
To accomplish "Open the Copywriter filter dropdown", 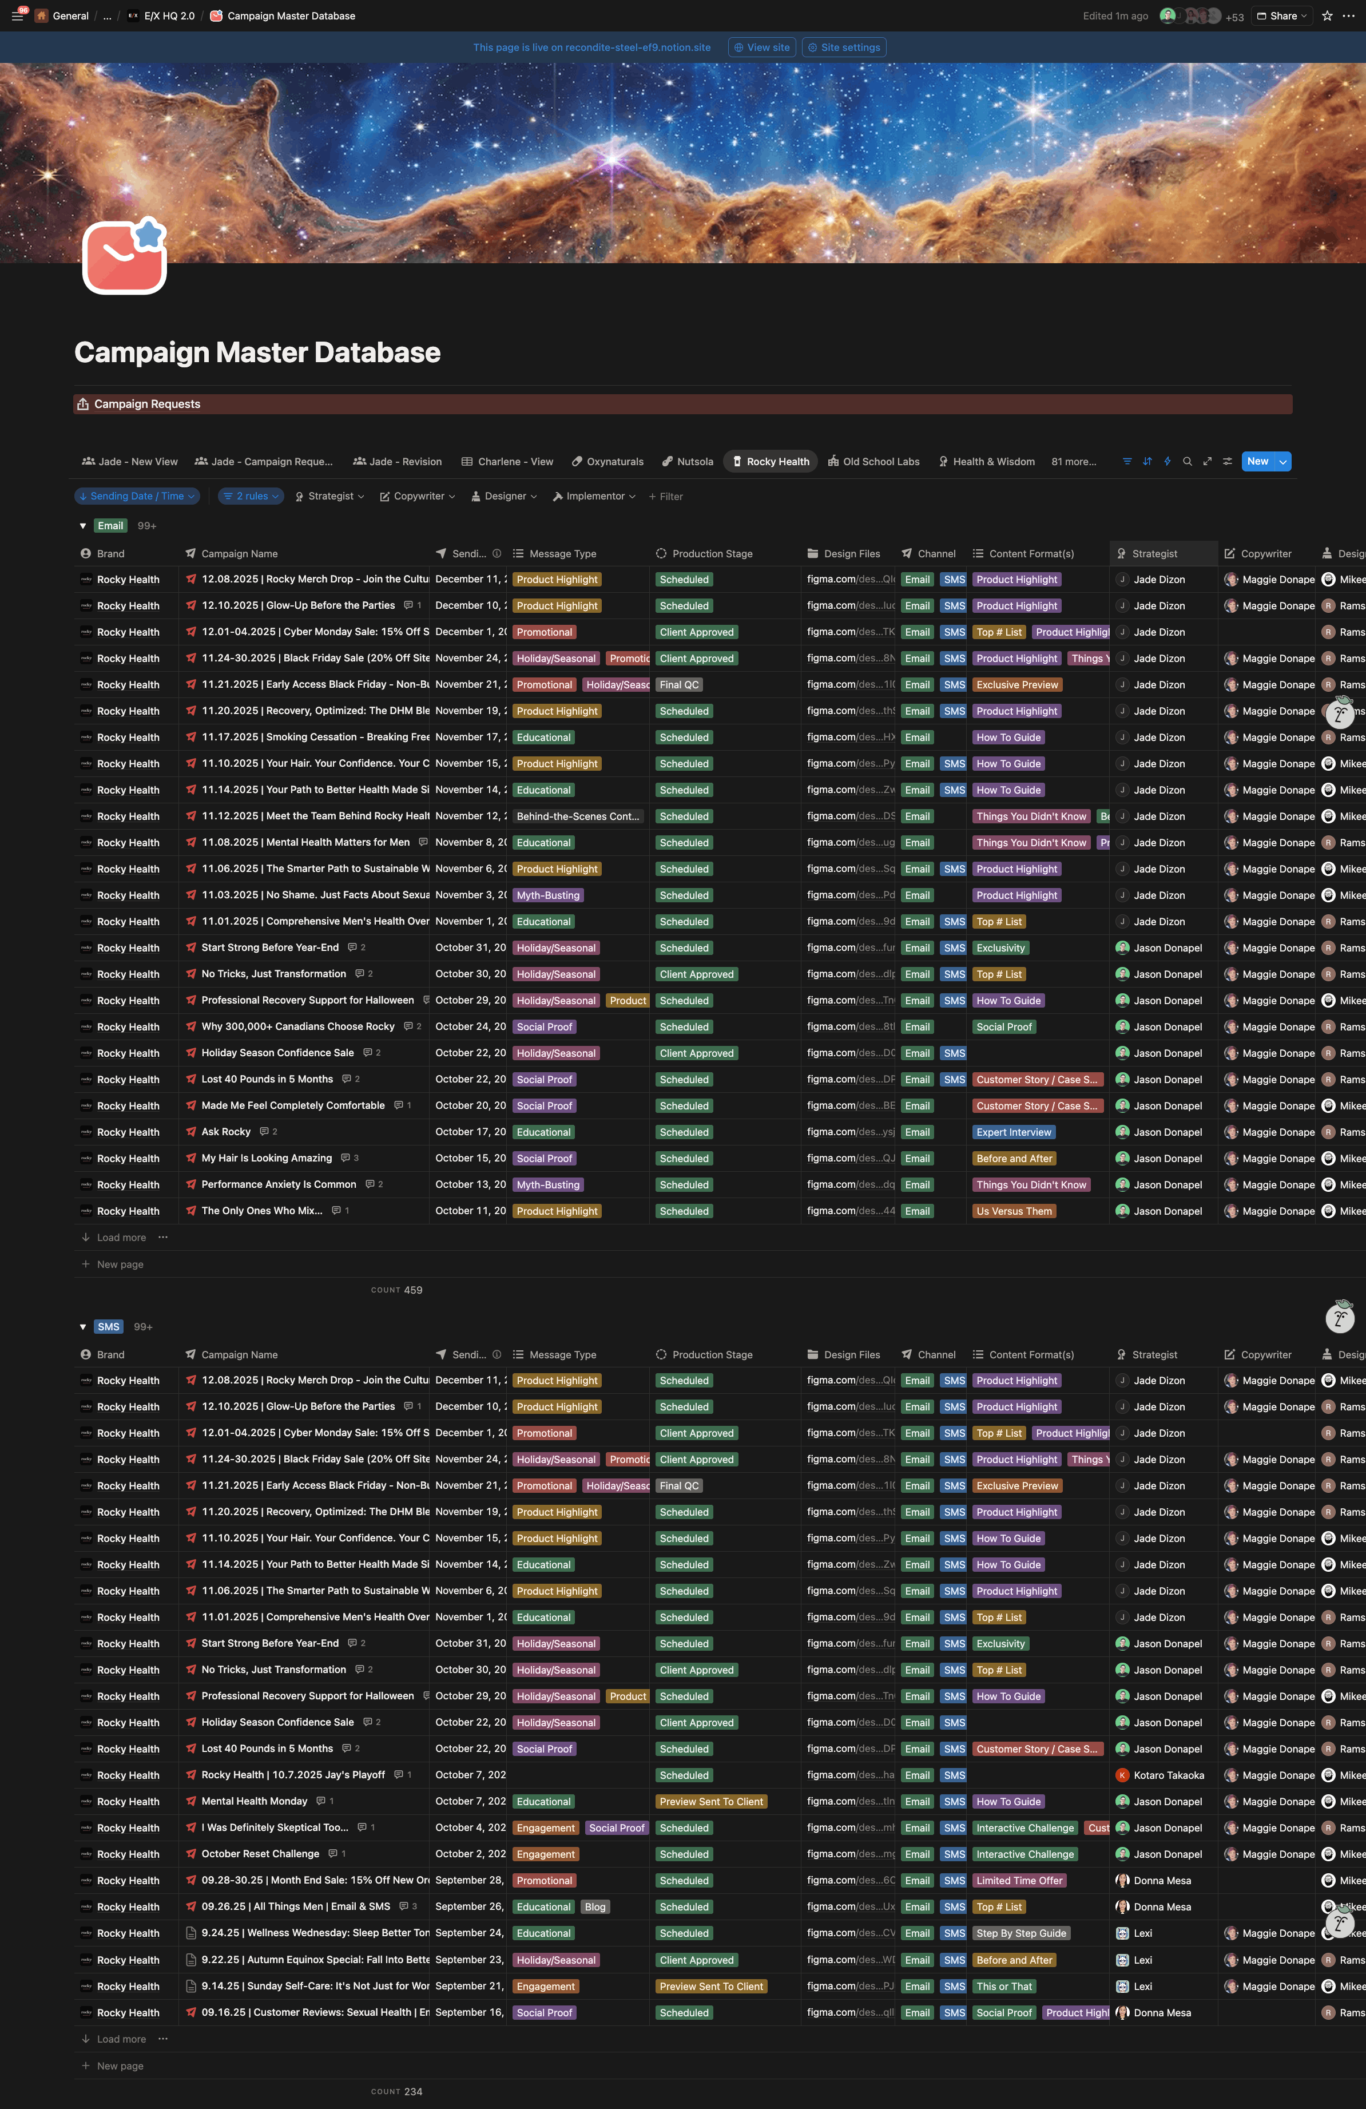I will click(x=417, y=496).
